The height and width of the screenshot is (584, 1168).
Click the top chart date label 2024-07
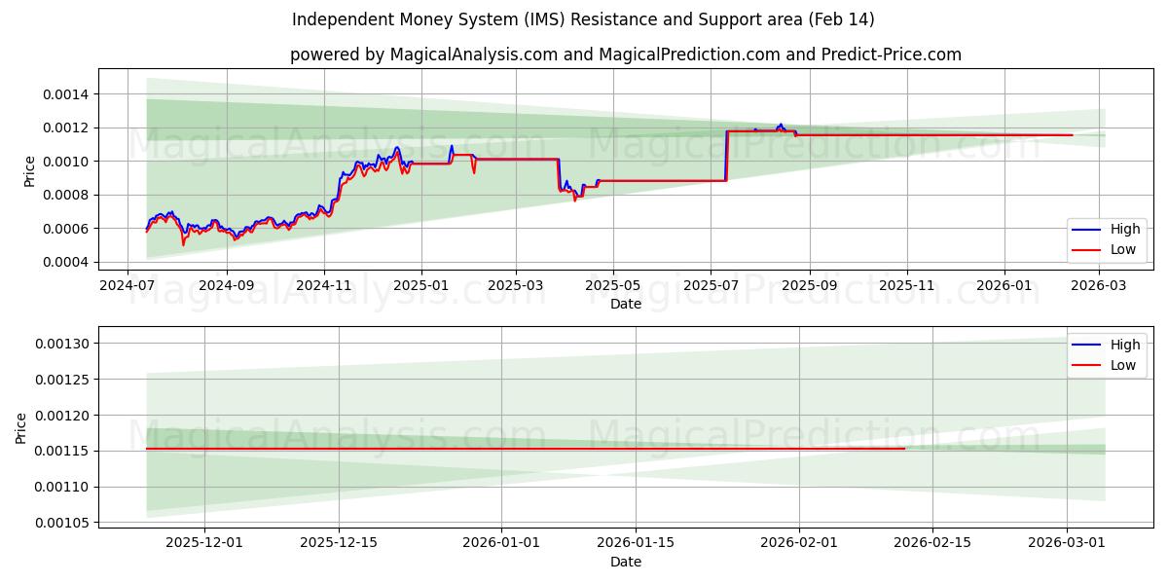[128, 285]
